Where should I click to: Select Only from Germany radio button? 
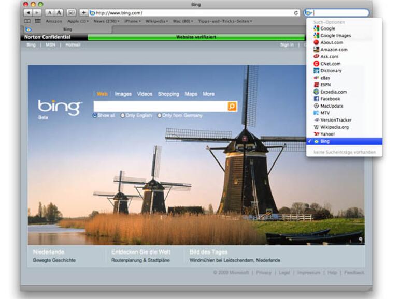pos(159,115)
